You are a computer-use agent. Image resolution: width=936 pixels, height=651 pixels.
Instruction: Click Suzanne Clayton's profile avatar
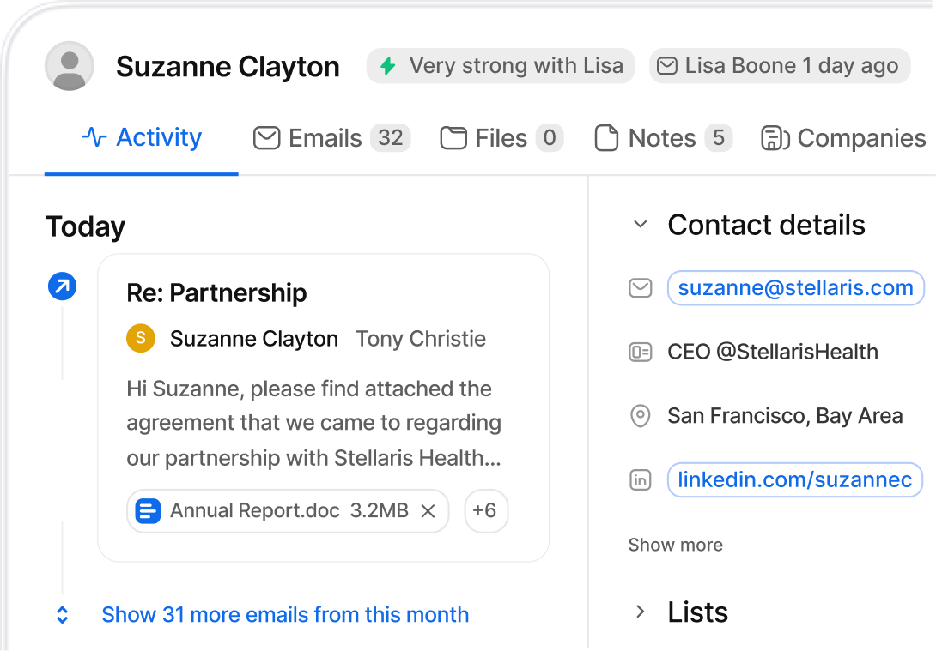click(69, 66)
